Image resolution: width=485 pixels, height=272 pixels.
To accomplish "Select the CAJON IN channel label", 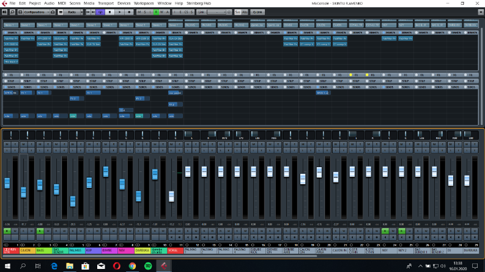I will [339, 251].
